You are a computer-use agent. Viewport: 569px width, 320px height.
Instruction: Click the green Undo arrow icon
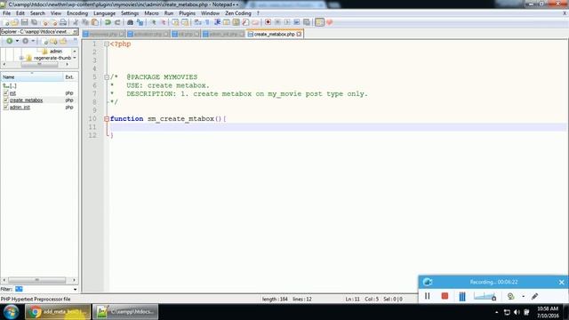tap(108, 22)
